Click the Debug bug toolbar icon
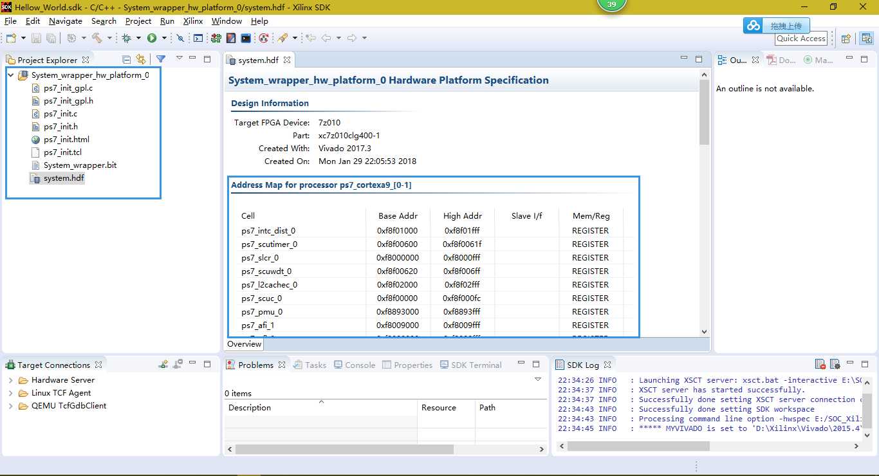The width and height of the screenshot is (879, 476). [x=126, y=38]
